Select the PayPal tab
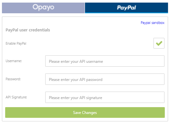The width and height of the screenshot is (169, 123). [126, 8]
